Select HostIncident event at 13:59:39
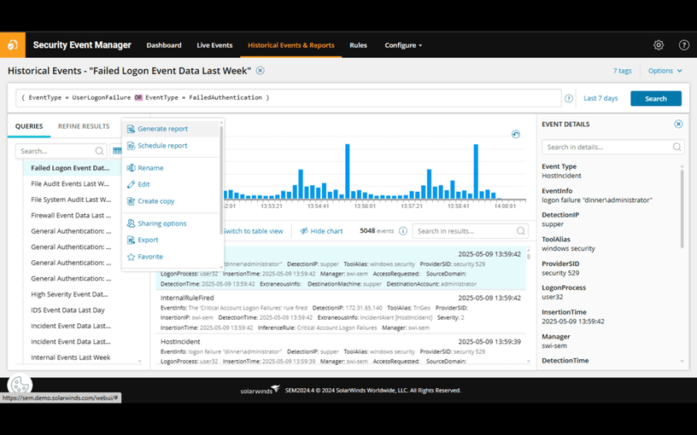 point(341,351)
